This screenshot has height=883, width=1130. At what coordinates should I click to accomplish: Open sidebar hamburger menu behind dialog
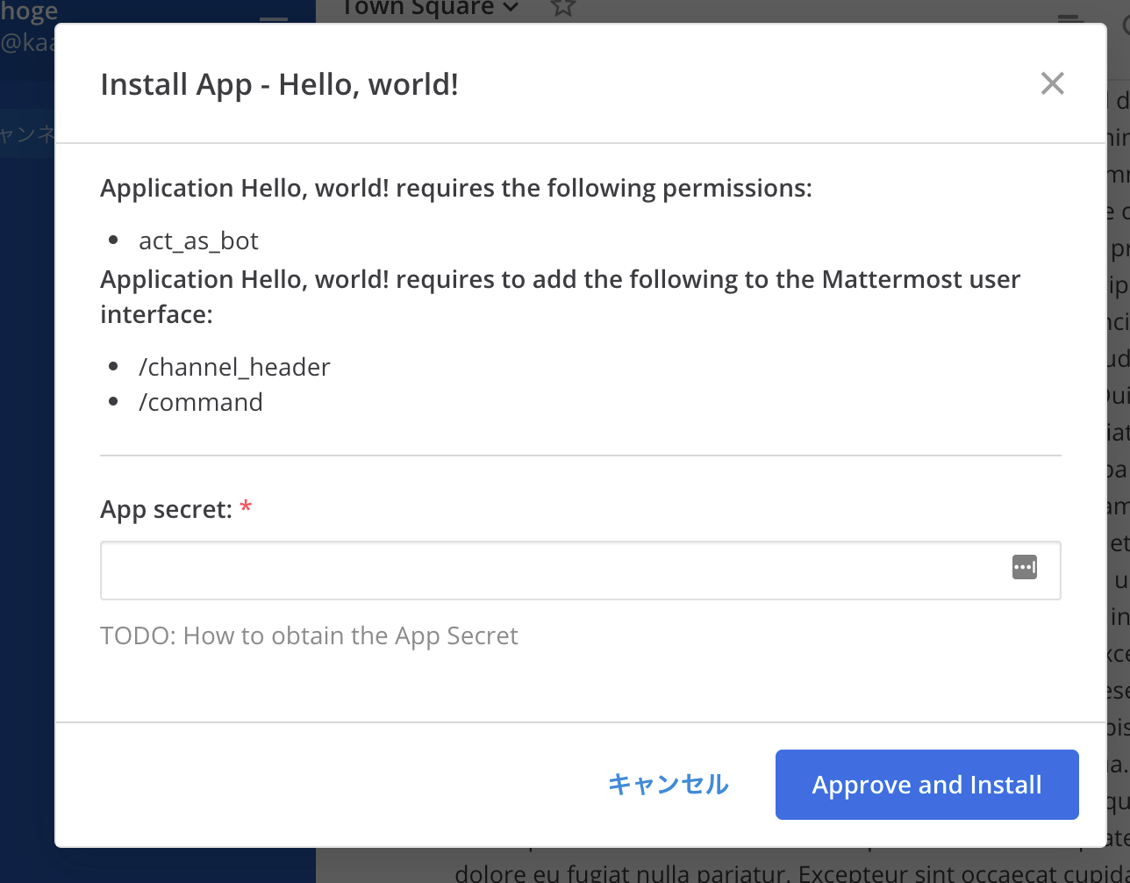coord(274,18)
